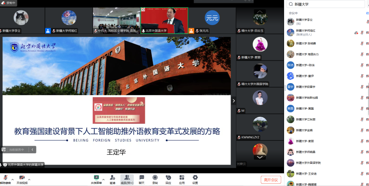
Task: Open audio options arrow beside 解除静音
Action: [x=13, y=180]
